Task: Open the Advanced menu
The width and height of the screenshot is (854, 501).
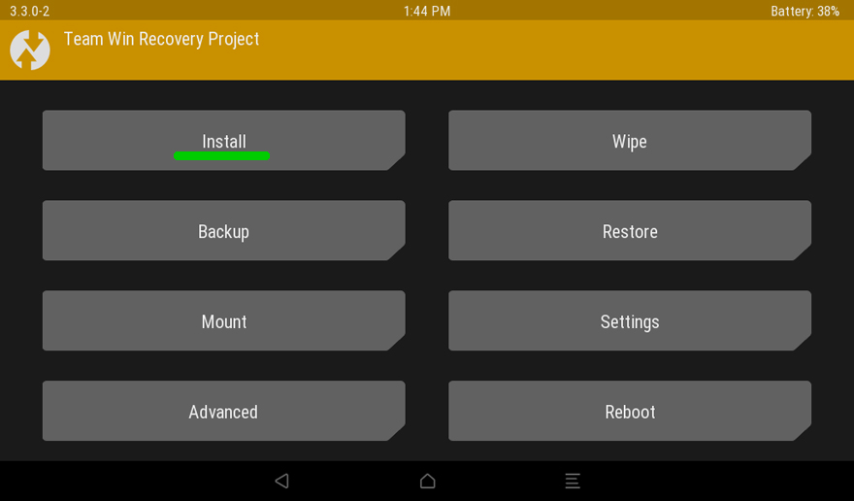Action: click(x=224, y=411)
